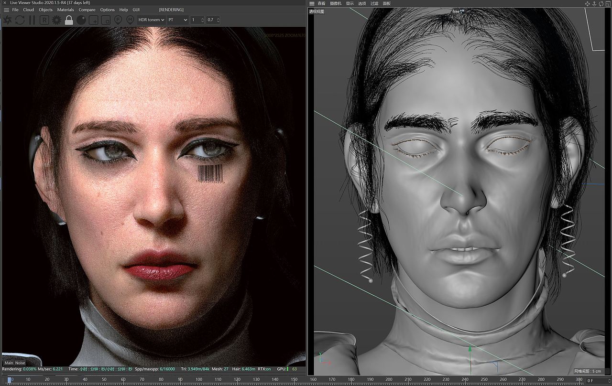612x386 pixels.
Task: Open the 过滤 viewport menu
Action: (x=374, y=3)
